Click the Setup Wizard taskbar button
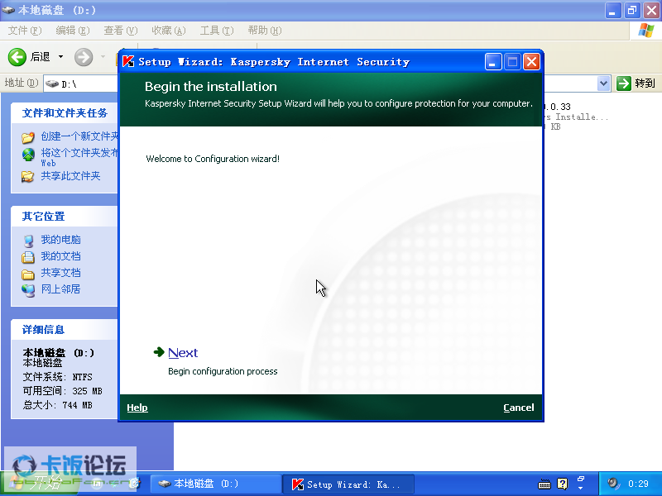 pyautogui.click(x=348, y=484)
